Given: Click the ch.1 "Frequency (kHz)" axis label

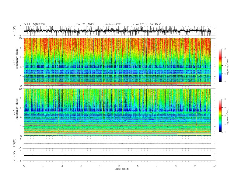Looking at the screenshot, I should click(17, 58).
